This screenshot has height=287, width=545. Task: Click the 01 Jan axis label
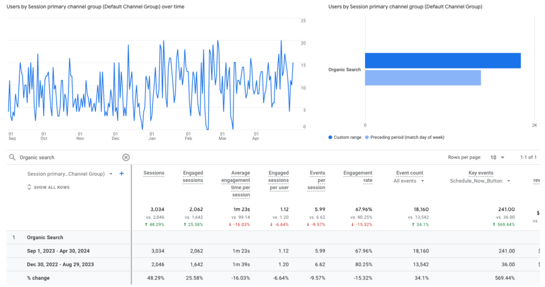[152, 136]
